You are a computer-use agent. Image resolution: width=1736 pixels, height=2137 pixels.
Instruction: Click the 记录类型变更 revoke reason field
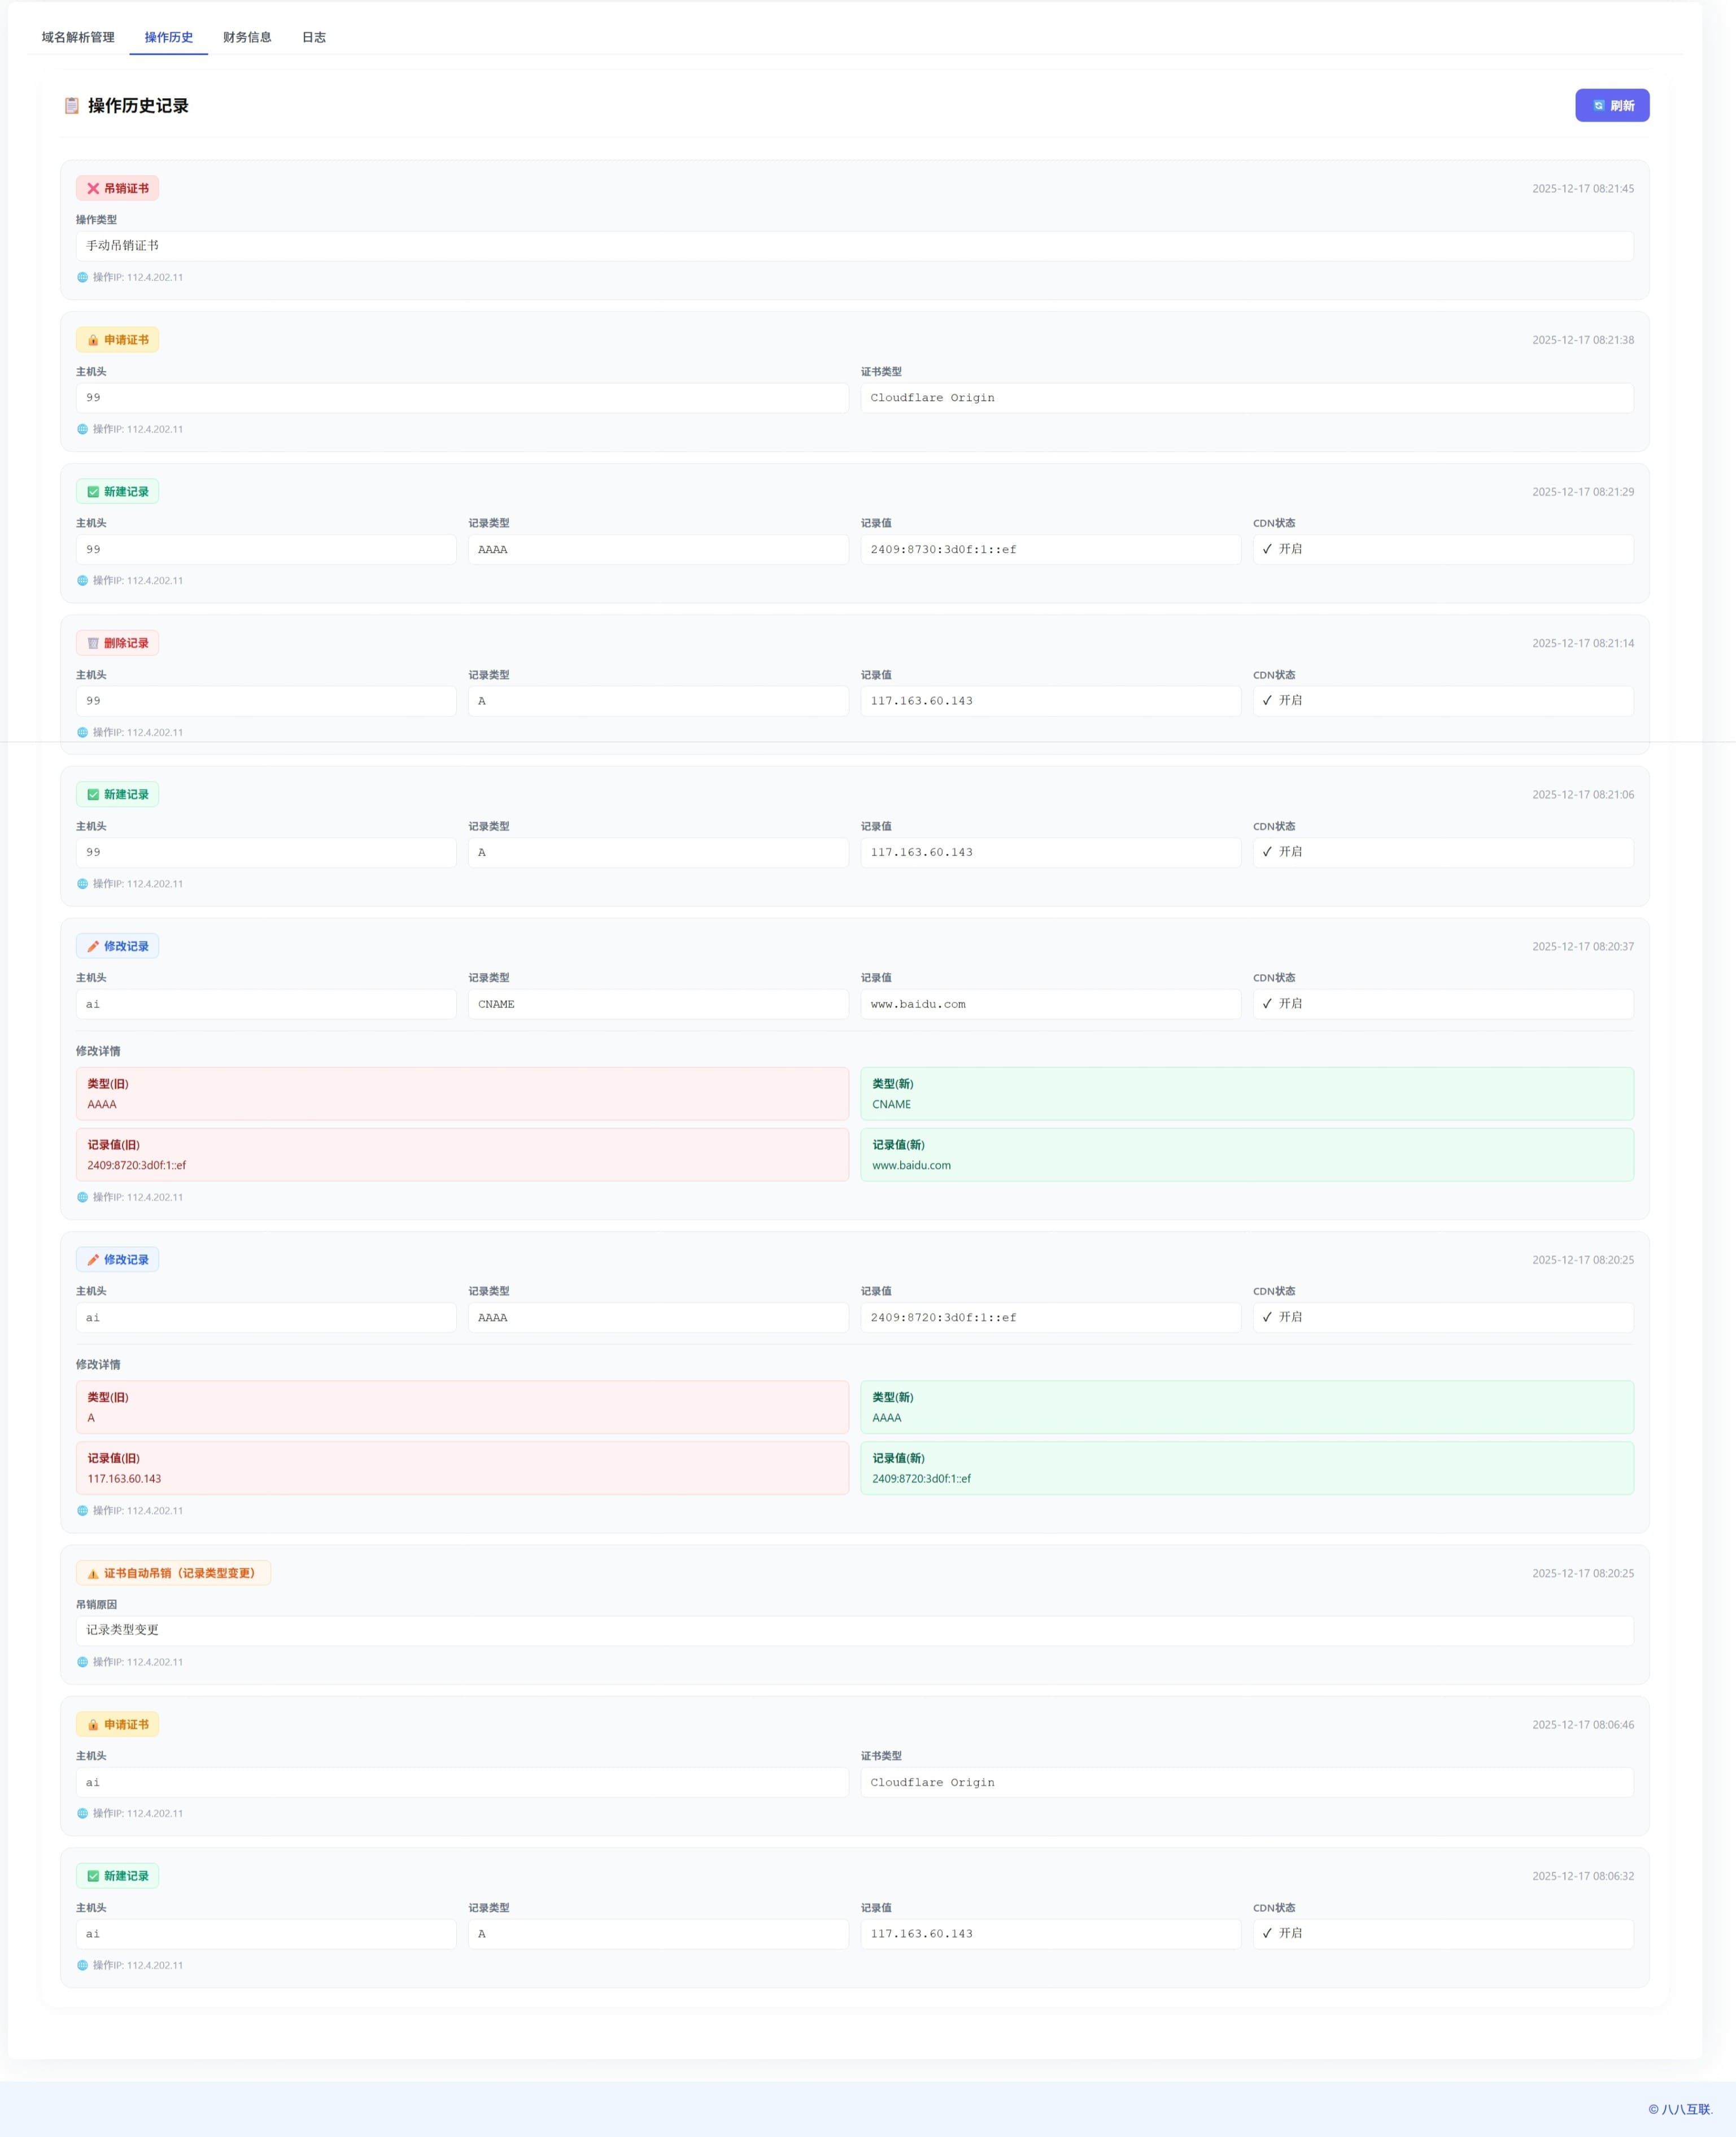(x=854, y=1630)
